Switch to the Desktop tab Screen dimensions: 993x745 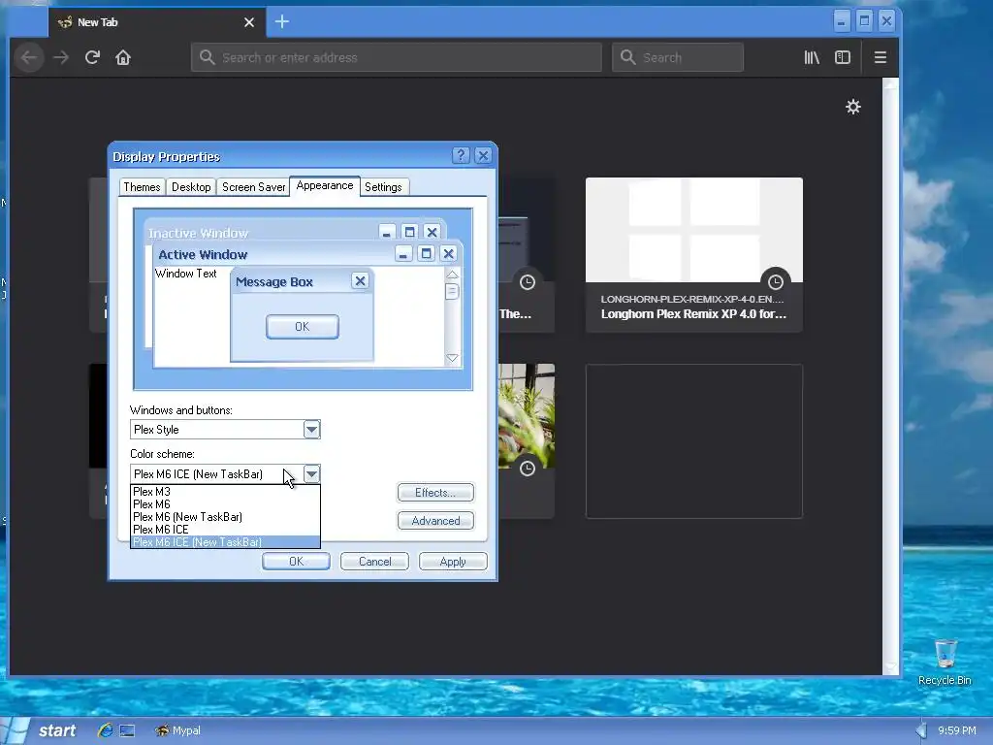click(x=191, y=187)
